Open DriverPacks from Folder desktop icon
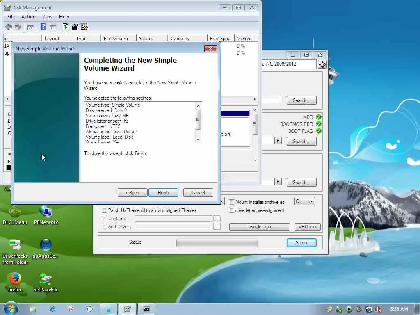 coord(15,252)
